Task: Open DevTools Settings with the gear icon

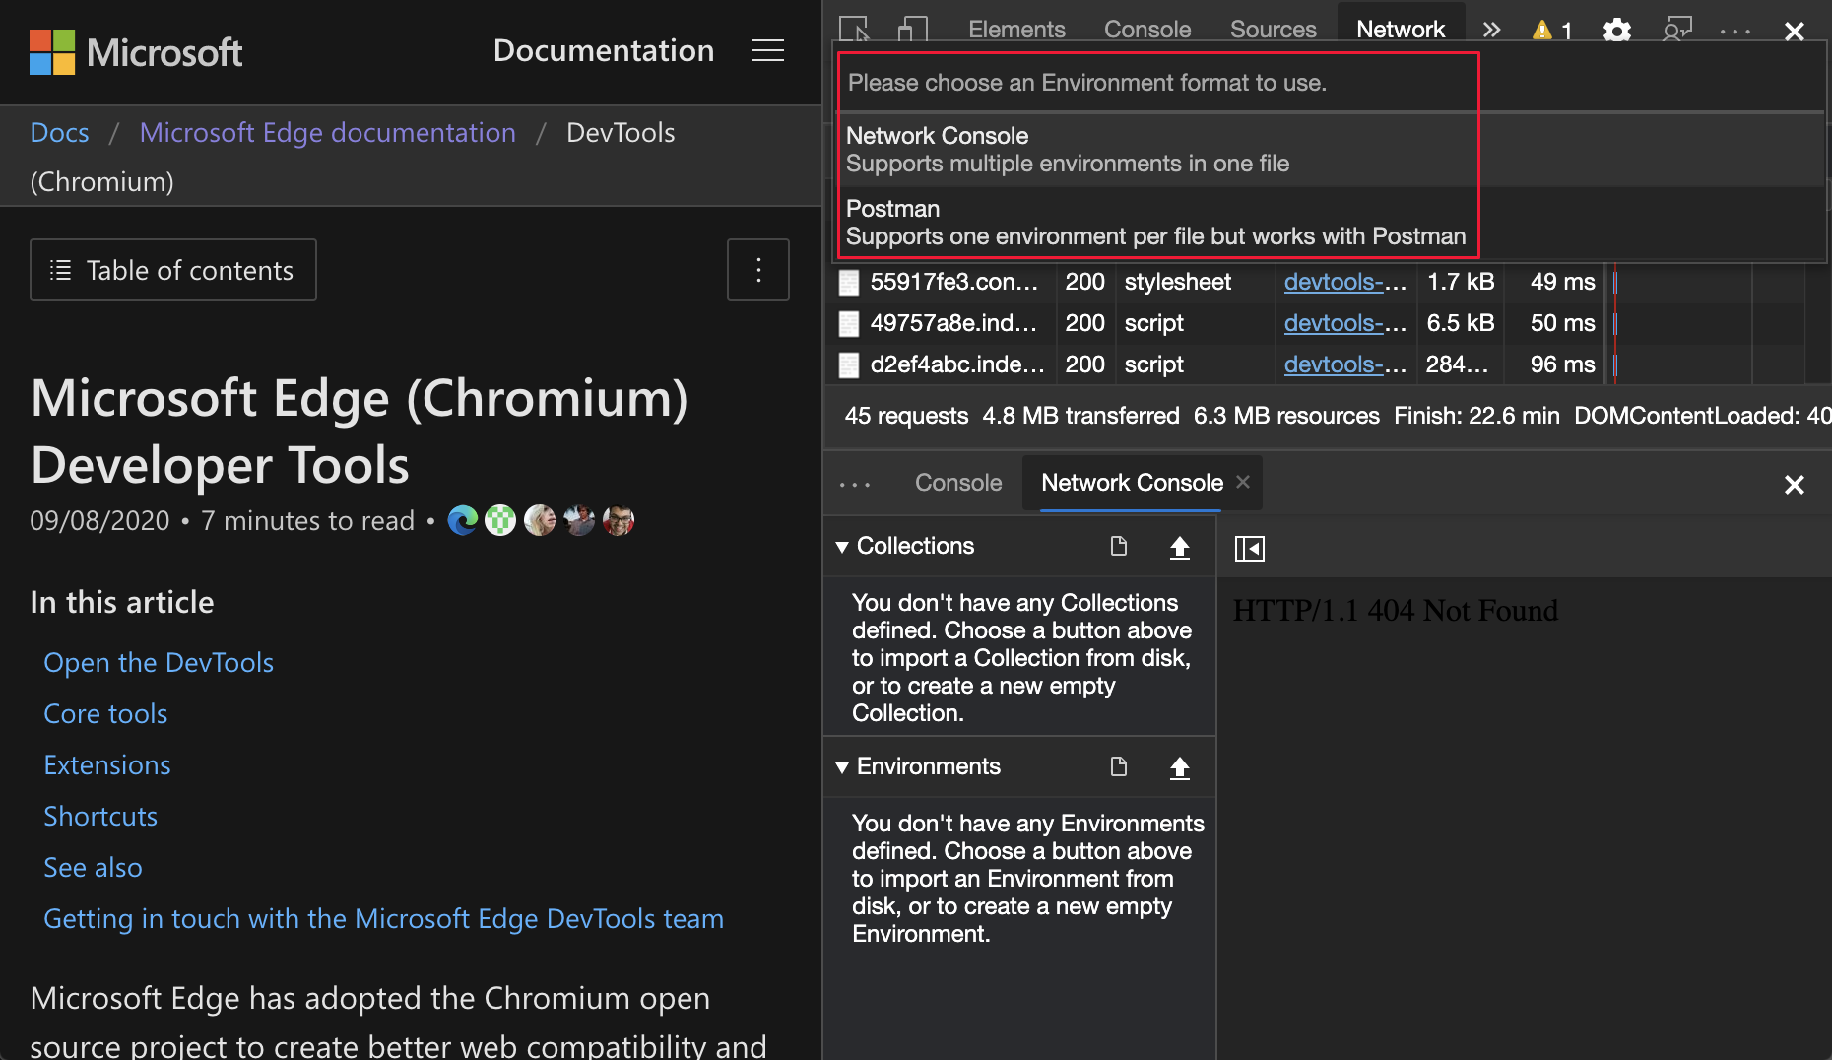Action: point(1616,31)
